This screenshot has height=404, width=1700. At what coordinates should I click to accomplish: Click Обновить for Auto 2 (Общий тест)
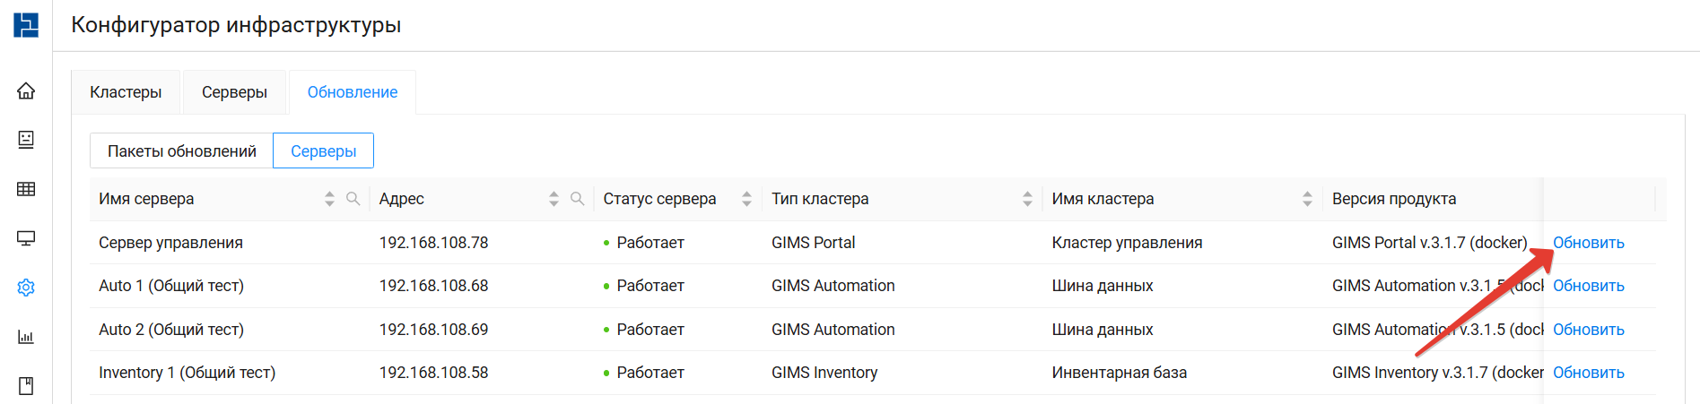(1588, 330)
